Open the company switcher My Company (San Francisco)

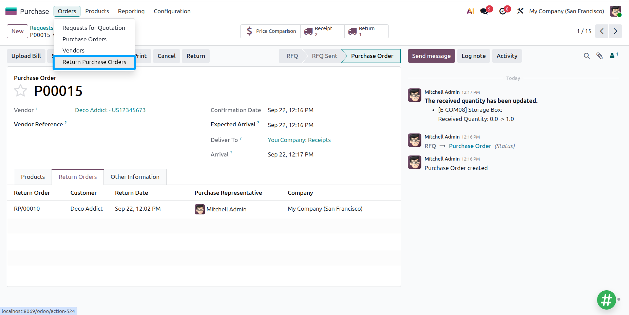(567, 11)
